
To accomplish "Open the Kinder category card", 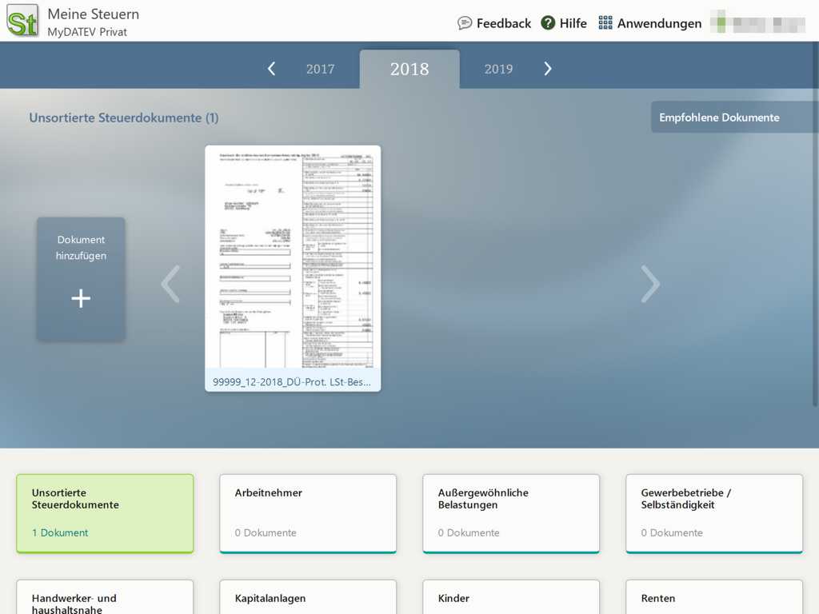I will point(511,596).
